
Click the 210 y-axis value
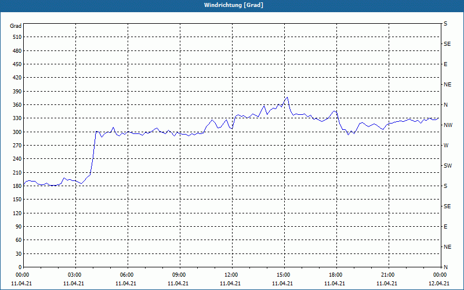tap(17, 172)
